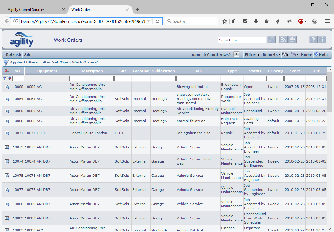Expand the Filters menu

pos(252,55)
